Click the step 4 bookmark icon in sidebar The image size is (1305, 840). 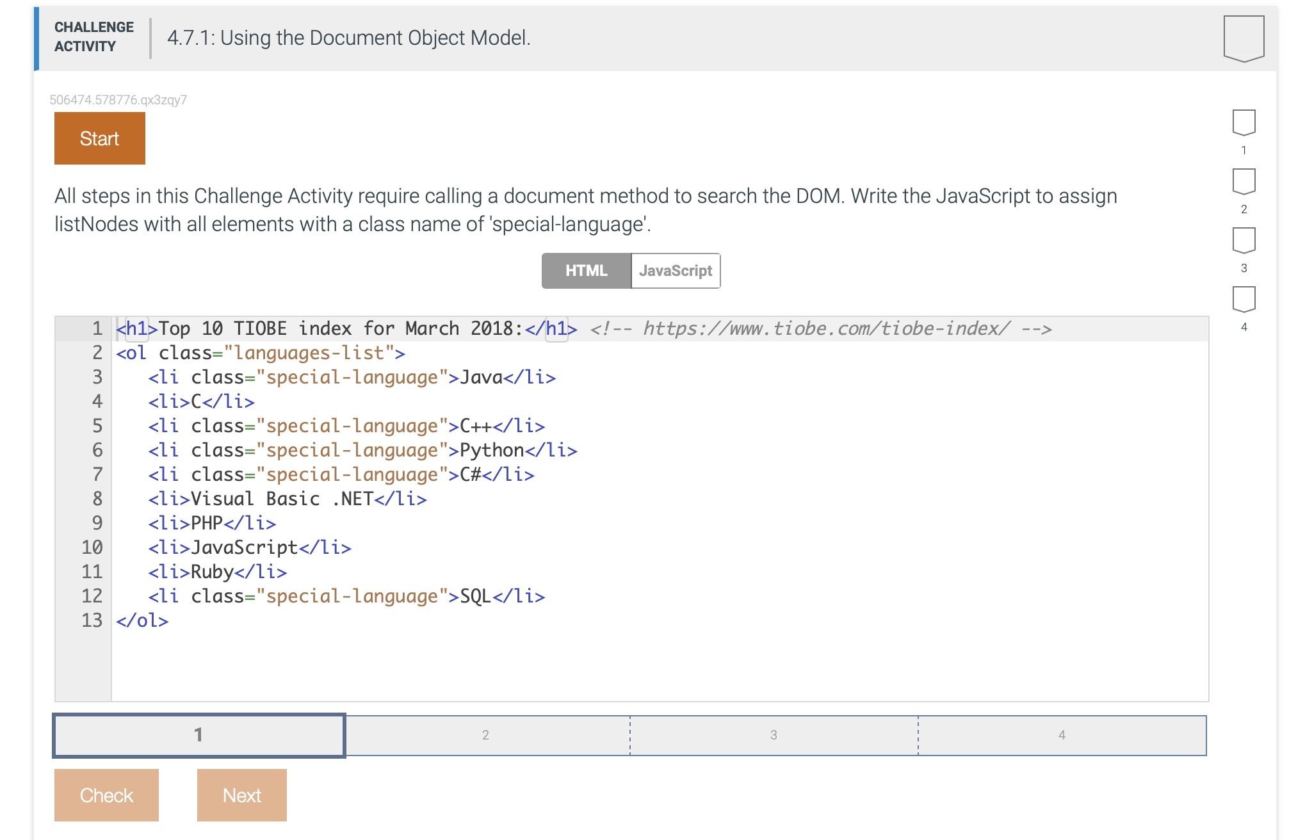pyautogui.click(x=1244, y=298)
